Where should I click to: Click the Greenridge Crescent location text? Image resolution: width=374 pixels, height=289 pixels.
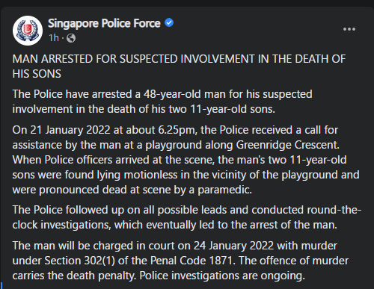click(288, 145)
